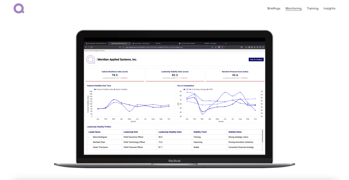This screenshot has height=180, width=349.
Task: Open the browser hamburger menu icon
Action: [264, 47]
